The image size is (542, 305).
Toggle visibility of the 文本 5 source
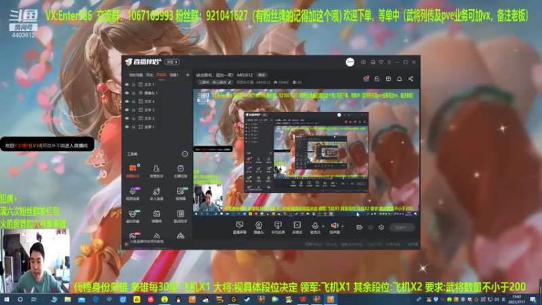pyautogui.click(x=127, y=110)
